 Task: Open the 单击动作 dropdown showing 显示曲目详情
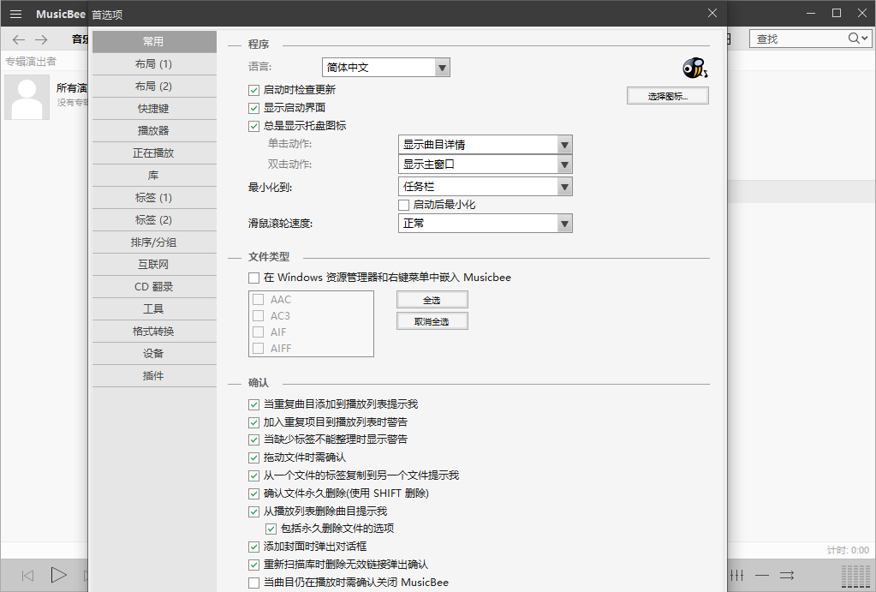click(485, 145)
